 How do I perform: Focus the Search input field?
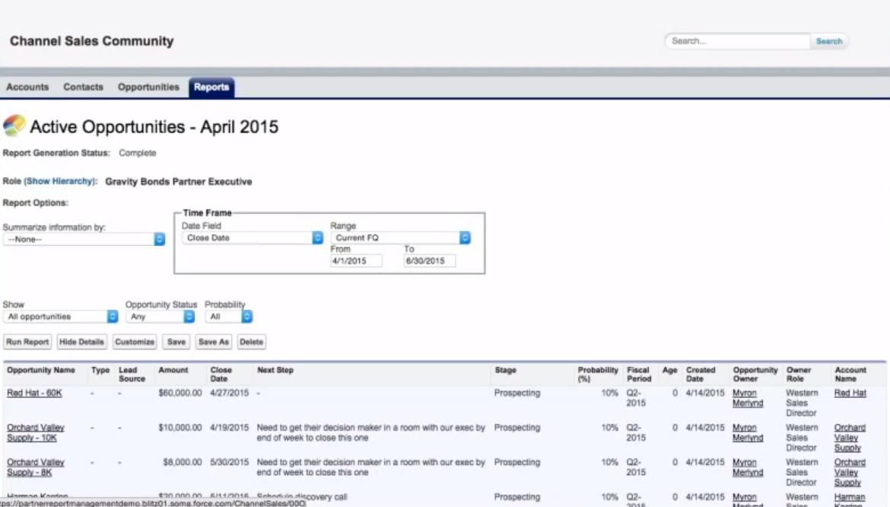click(x=737, y=41)
